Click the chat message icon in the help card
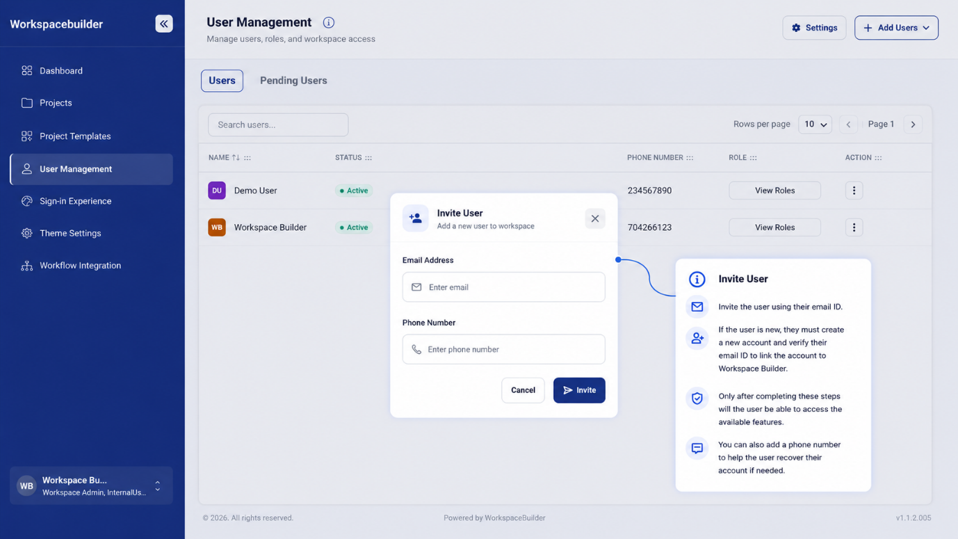The height and width of the screenshot is (539, 958). point(697,449)
